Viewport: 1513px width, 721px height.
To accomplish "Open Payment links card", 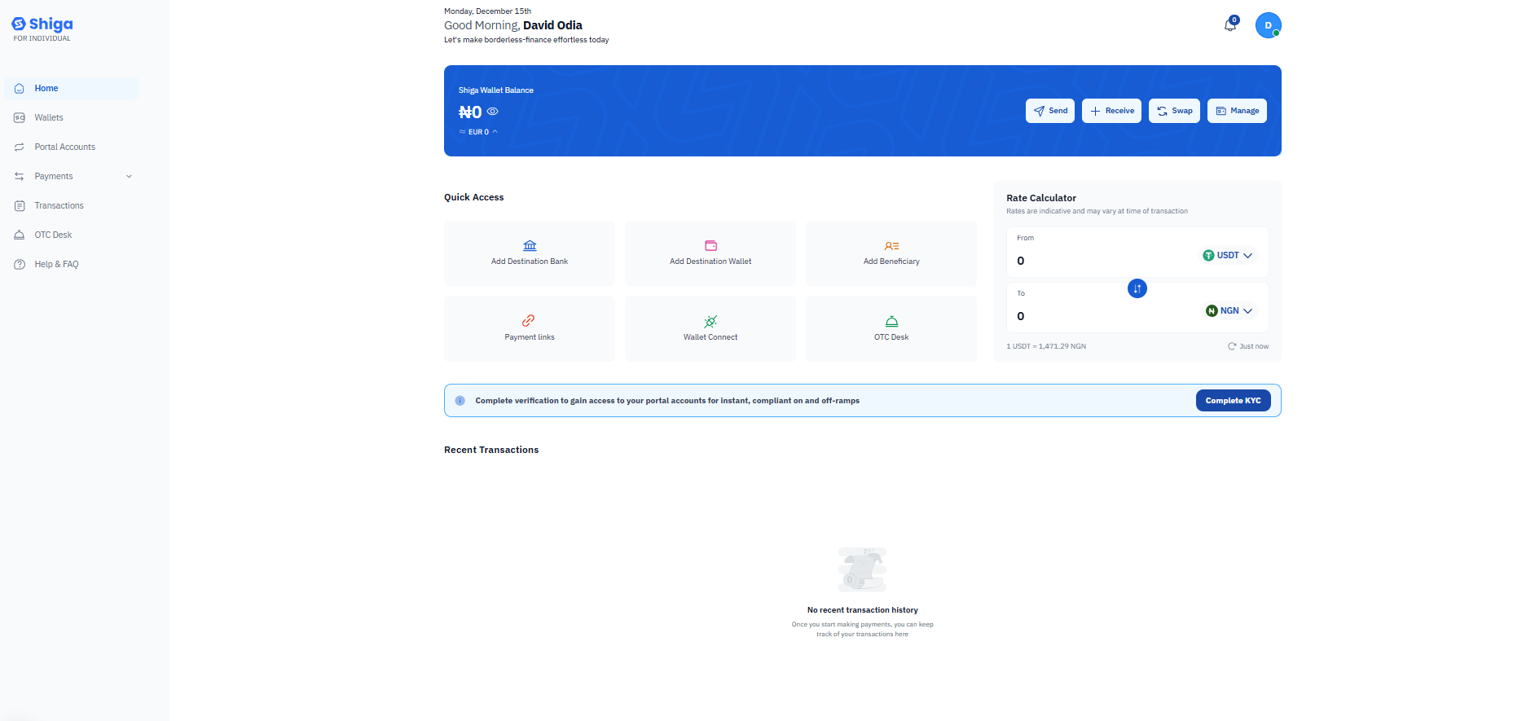I will pos(530,328).
